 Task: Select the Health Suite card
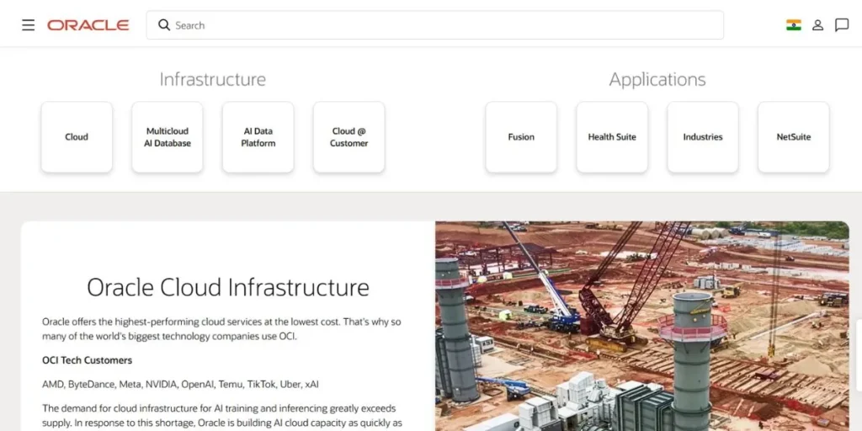click(612, 137)
